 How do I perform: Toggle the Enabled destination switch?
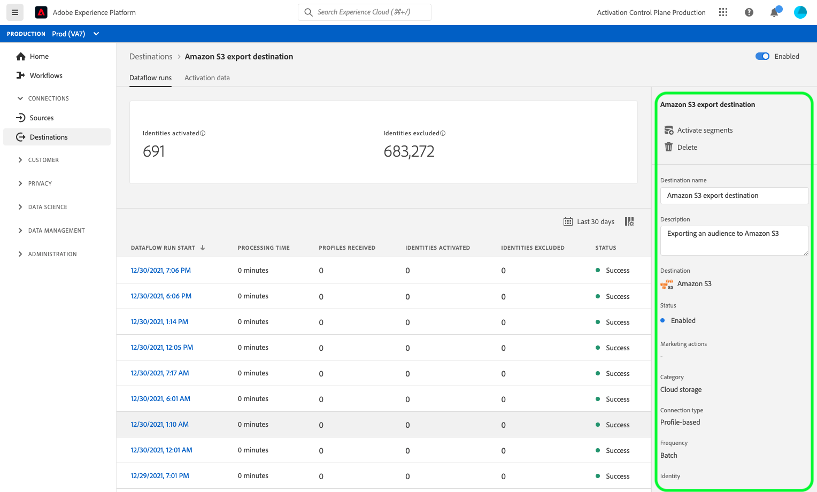(x=762, y=56)
